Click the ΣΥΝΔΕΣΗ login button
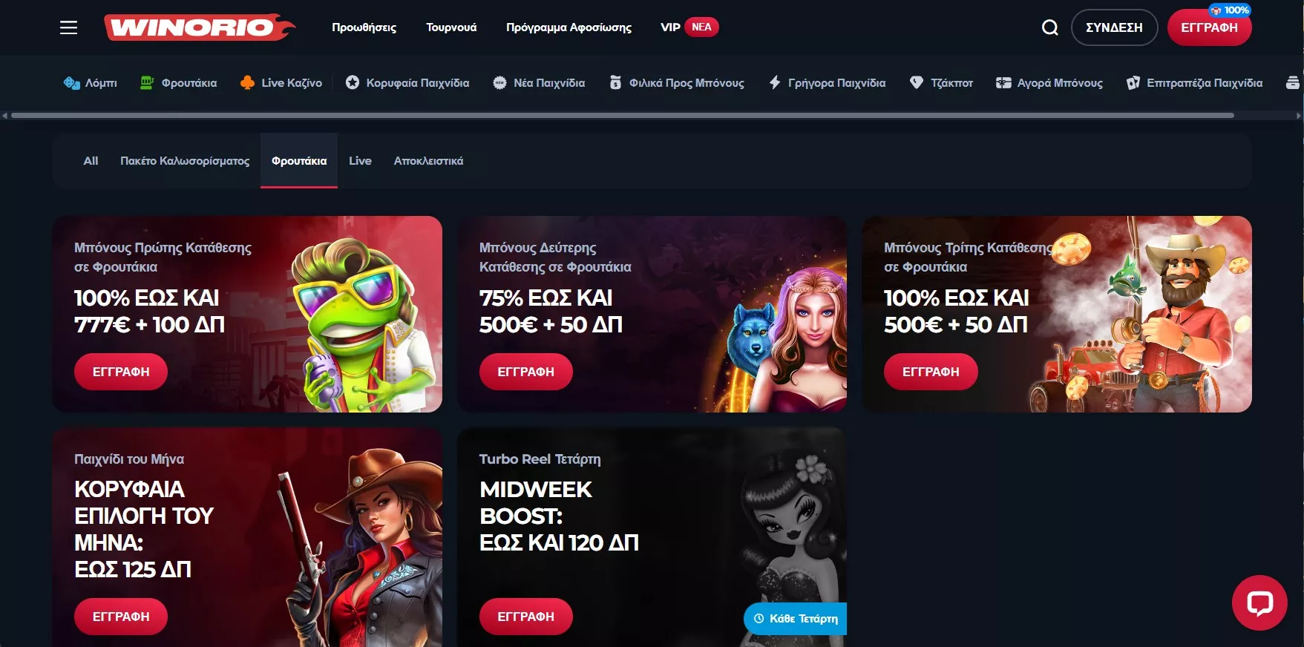The width and height of the screenshot is (1304, 647). pos(1114,27)
